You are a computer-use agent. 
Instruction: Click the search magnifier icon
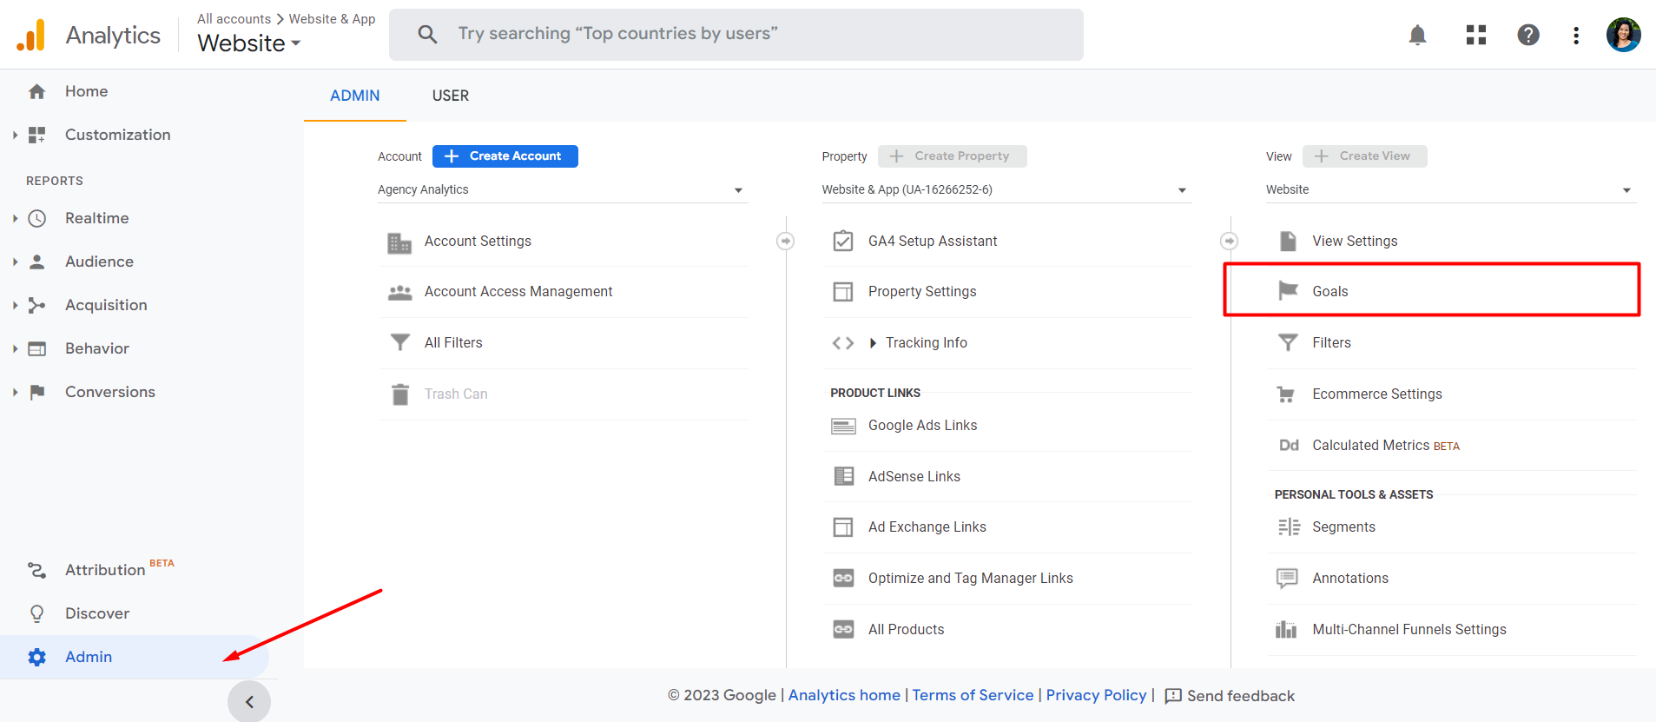pos(427,34)
